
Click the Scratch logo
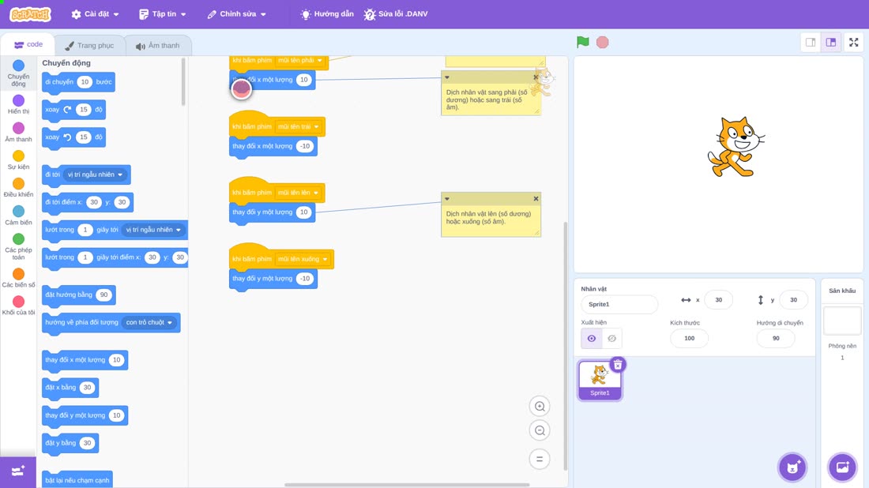coord(31,14)
